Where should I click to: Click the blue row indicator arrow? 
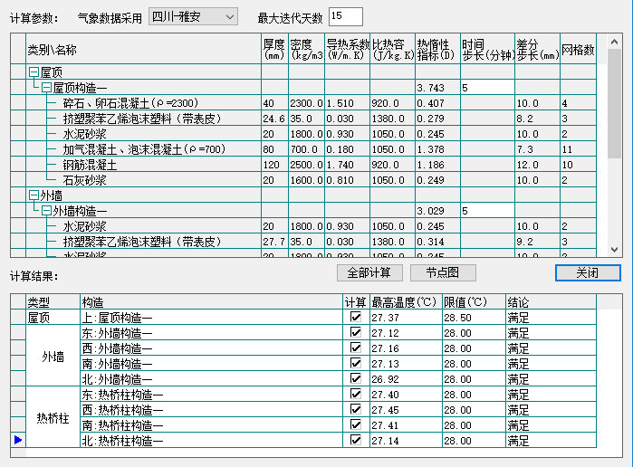[17, 441]
